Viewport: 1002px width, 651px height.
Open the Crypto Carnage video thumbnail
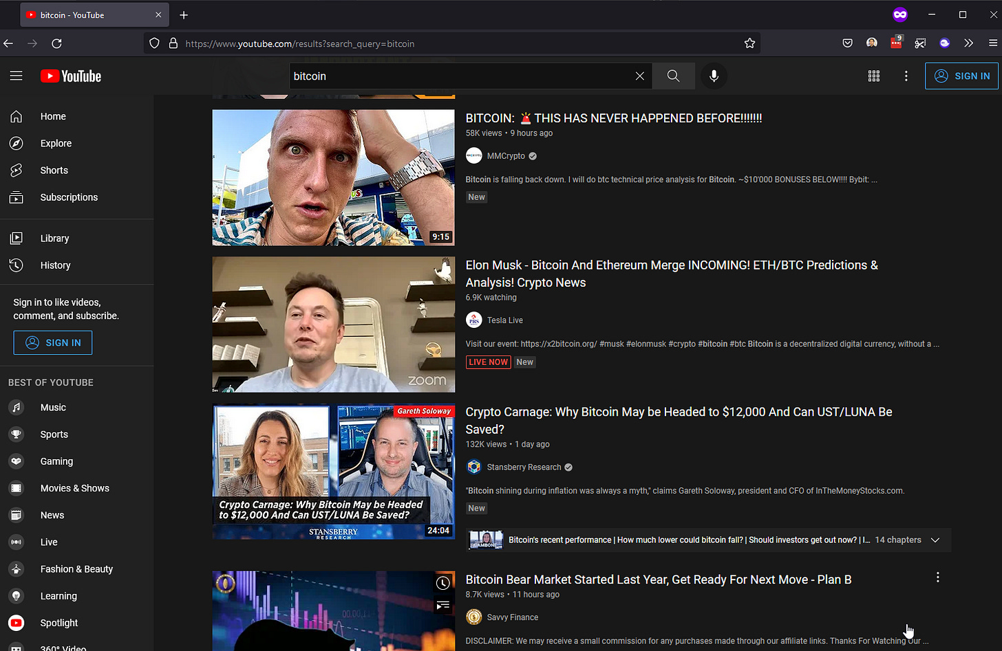coord(334,472)
